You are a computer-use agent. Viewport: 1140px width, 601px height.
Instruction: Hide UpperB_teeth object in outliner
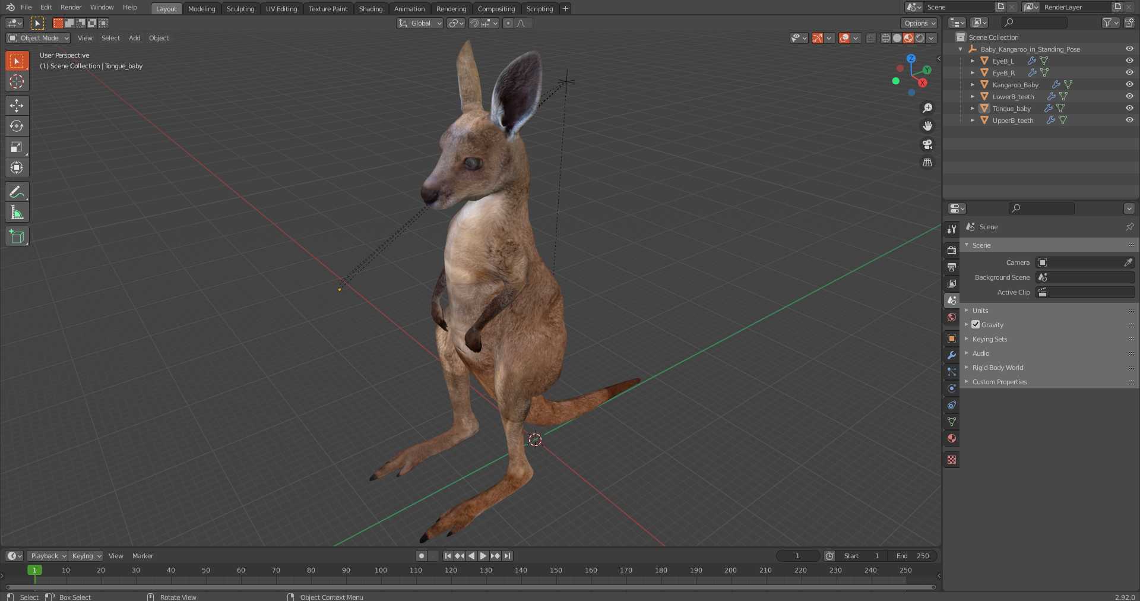coord(1129,120)
